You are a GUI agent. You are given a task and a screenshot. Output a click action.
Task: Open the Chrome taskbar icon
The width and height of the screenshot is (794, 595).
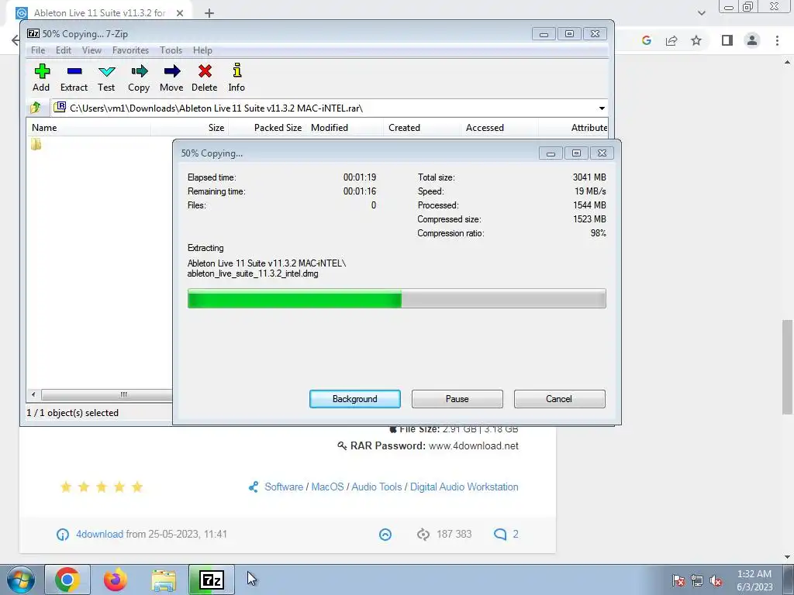[67, 580]
